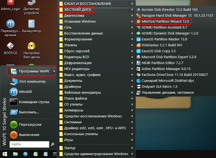The image size is (216, 158).
Task: Click Macrorit Disk Partition Expert icon
Action: pyautogui.click(x=138, y=57)
